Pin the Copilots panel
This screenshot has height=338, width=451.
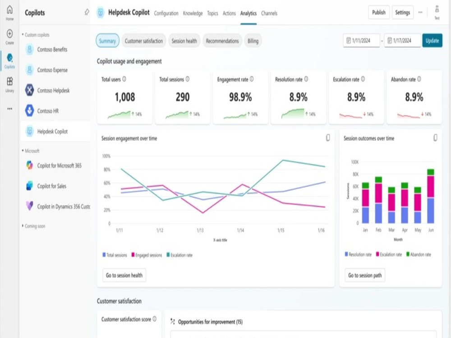87,12
